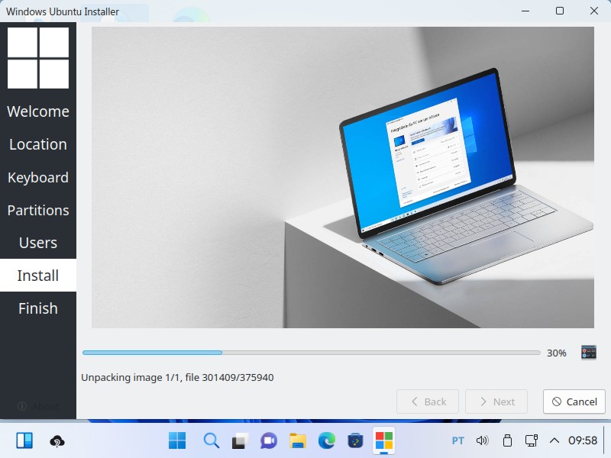Cancel the installation
Screen dimensions: 611x458
click(x=574, y=402)
